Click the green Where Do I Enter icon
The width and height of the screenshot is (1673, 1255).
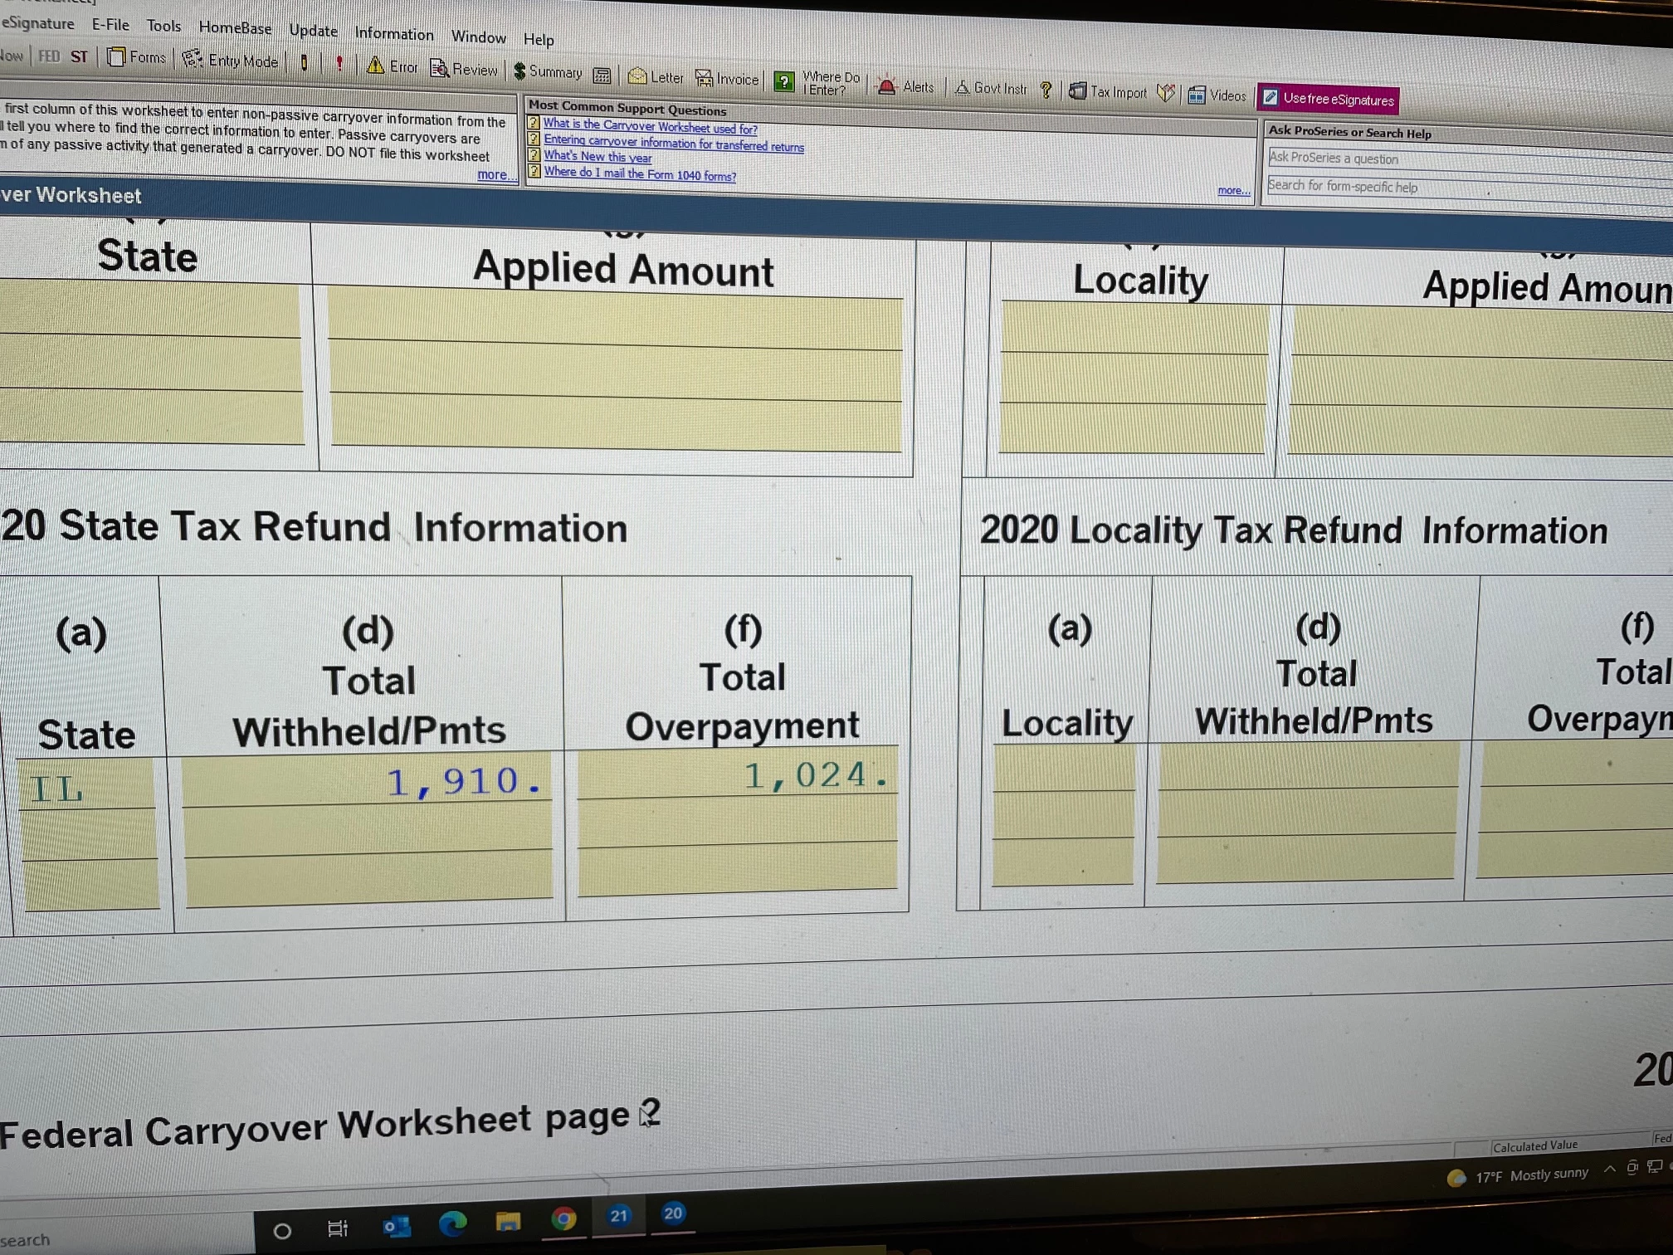pyautogui.click(x=783, y=81)
